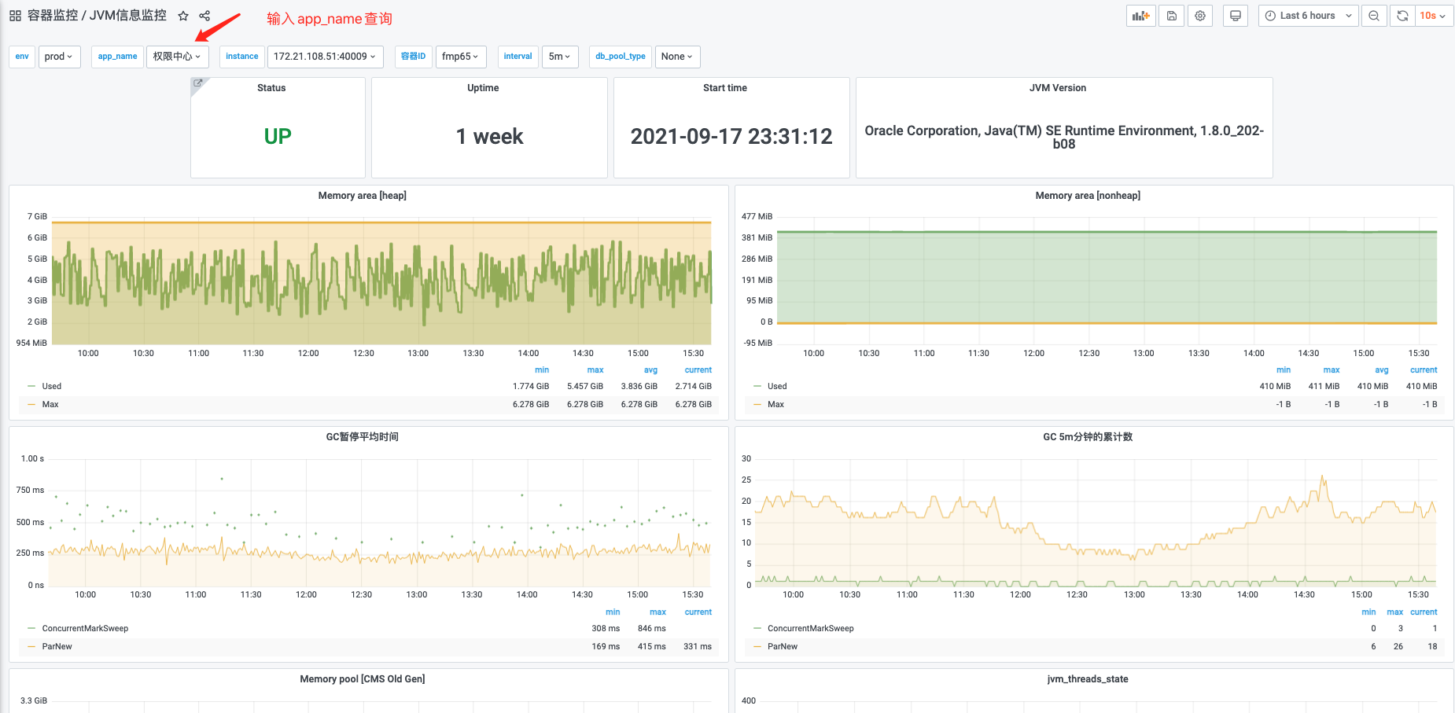Toggle Used series in nonheap legend
The height and width of the screenshot is (713, 1455).
click(x=777, y=387)
